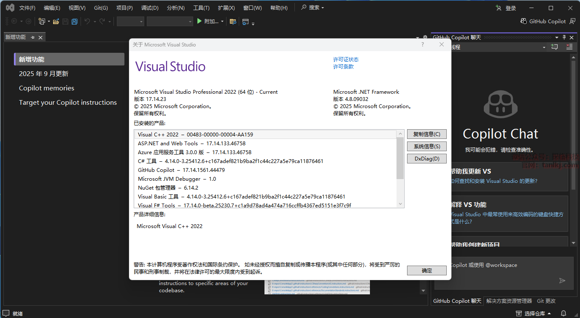This screenshot has width=580, height=318.
Task: Open the Copilot chat thread dropdown
Action: point(544,47)
